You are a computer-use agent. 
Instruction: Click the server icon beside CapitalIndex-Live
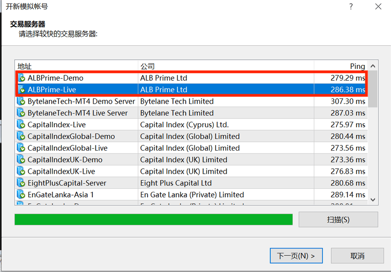point(21,125)
